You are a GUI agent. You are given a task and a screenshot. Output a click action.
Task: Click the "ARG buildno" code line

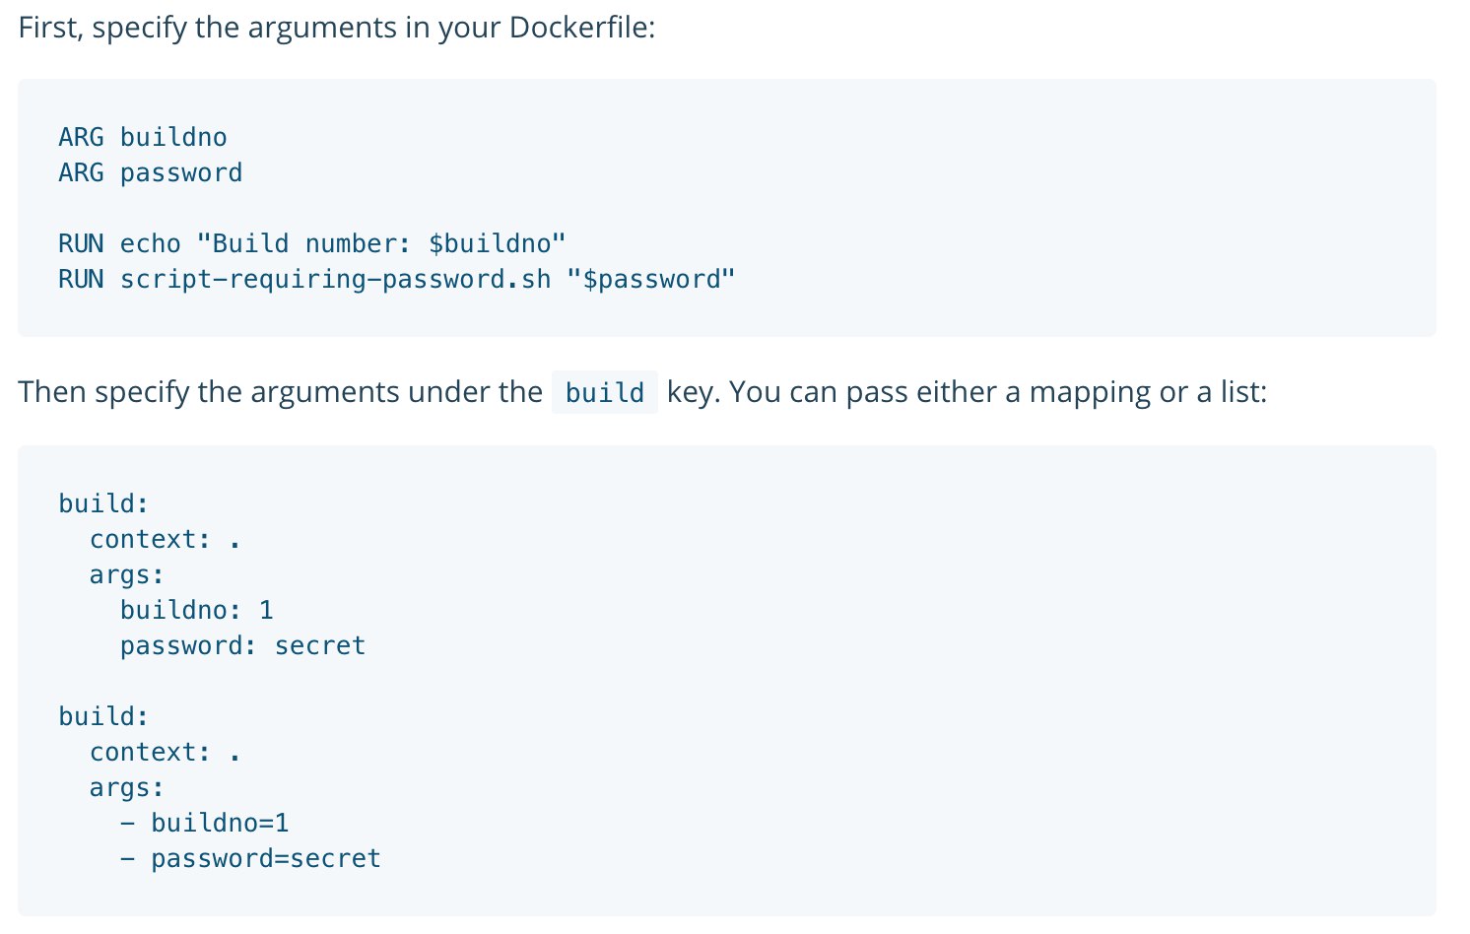(x=143, y=137)
